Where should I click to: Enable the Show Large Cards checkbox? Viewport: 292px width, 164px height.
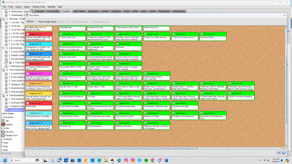click(x=37, y=22)
